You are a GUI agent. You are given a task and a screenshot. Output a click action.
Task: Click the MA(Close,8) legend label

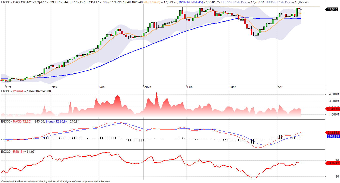(152, 2)
